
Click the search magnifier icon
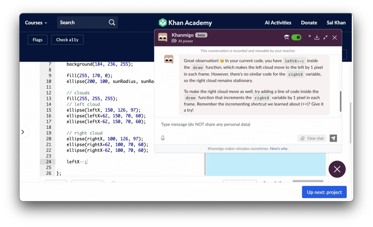tap(112, 22)
